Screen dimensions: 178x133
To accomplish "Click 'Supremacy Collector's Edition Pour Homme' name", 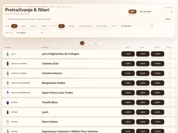I will [70, 131].
